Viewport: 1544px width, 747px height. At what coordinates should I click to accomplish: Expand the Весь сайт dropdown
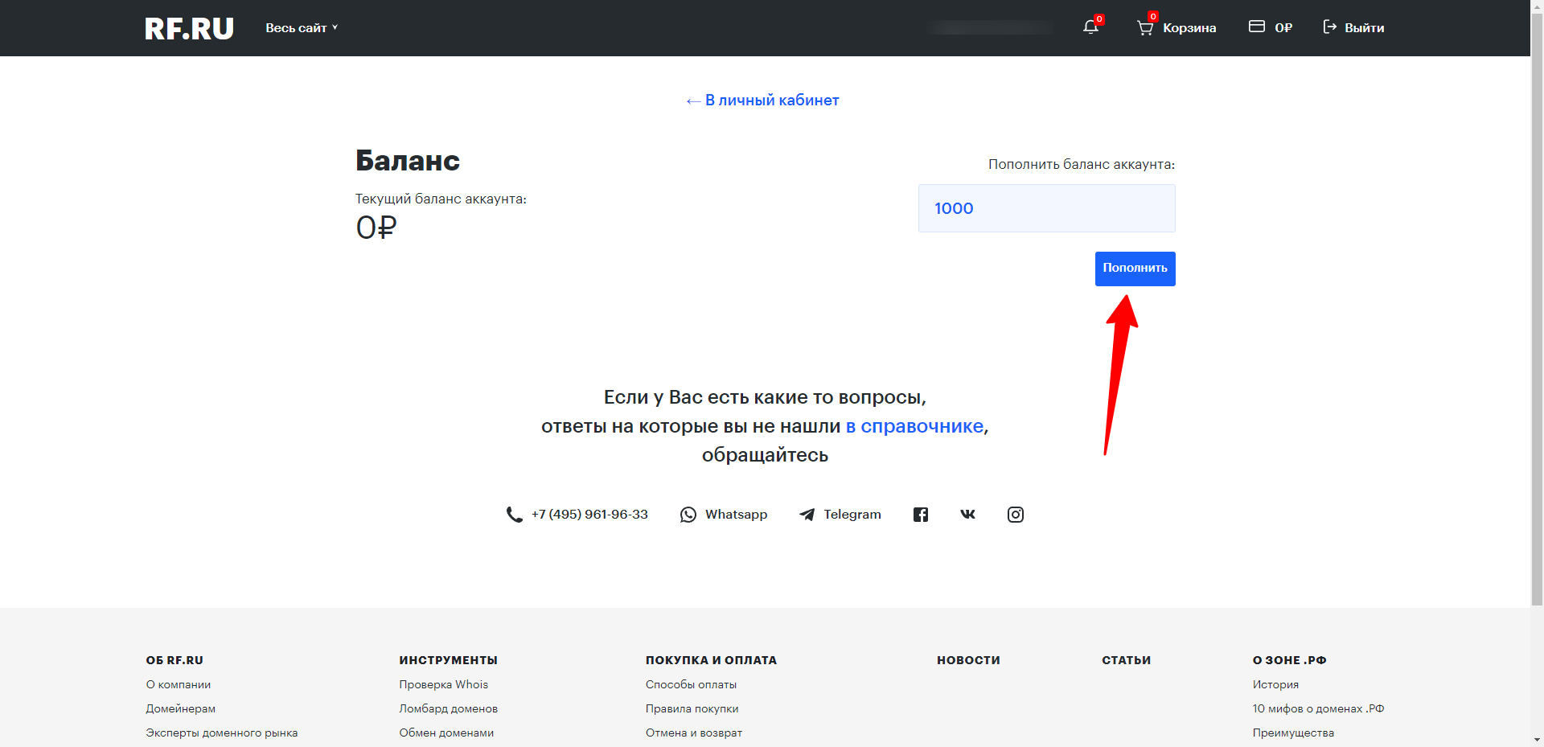click(302, 28)
